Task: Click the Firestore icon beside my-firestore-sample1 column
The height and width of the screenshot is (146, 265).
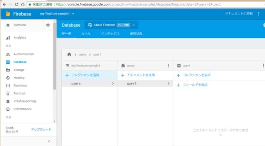Action: point(68,66)
